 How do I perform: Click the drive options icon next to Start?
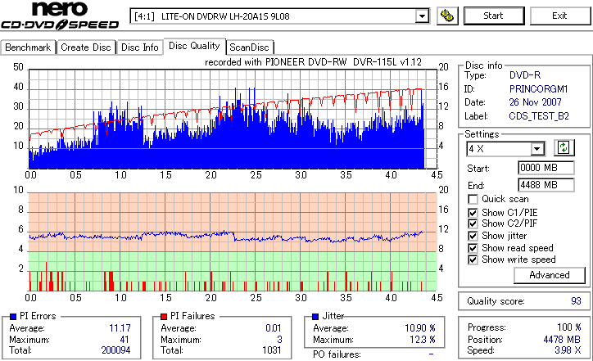coord(447,16)
